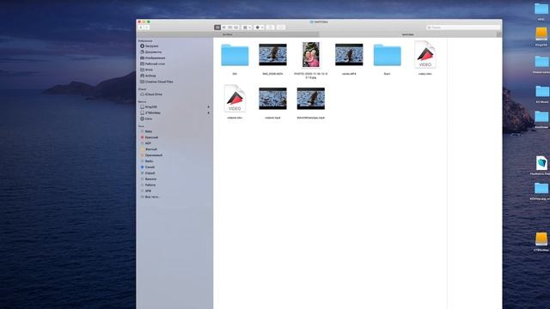Switch Finder to gallery view

236,27
